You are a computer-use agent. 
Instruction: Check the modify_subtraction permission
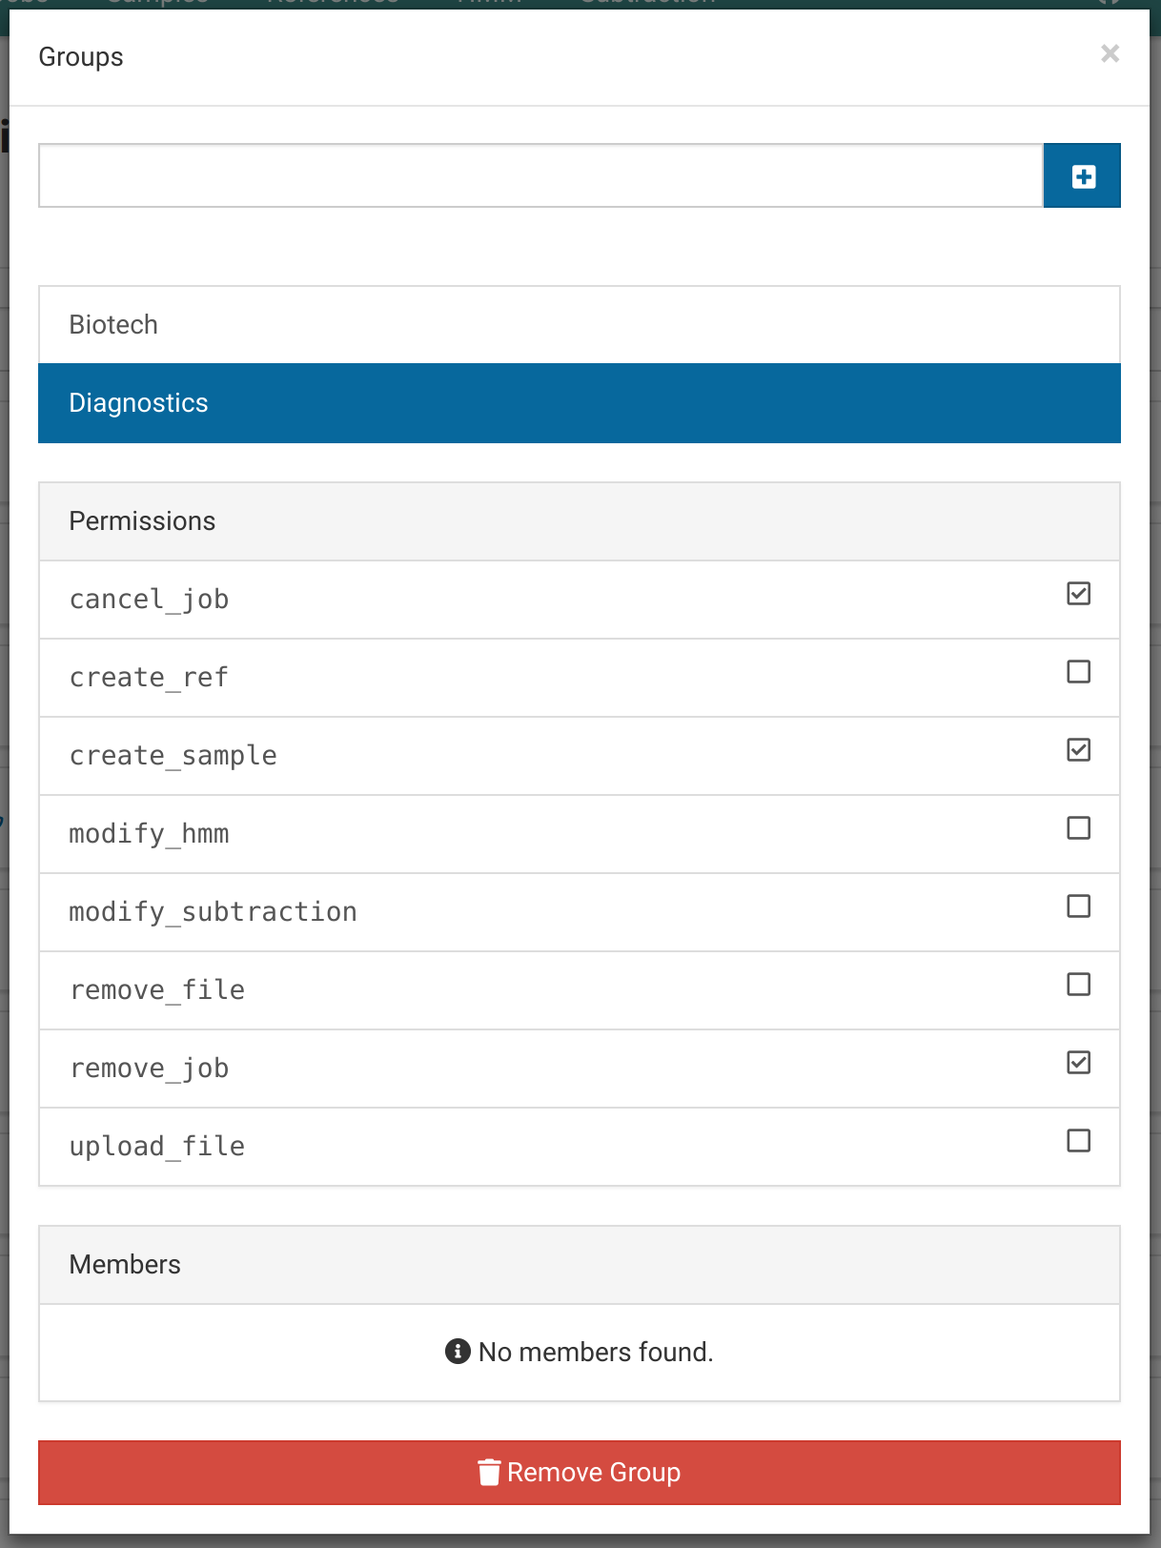[x=1078, y=906]
